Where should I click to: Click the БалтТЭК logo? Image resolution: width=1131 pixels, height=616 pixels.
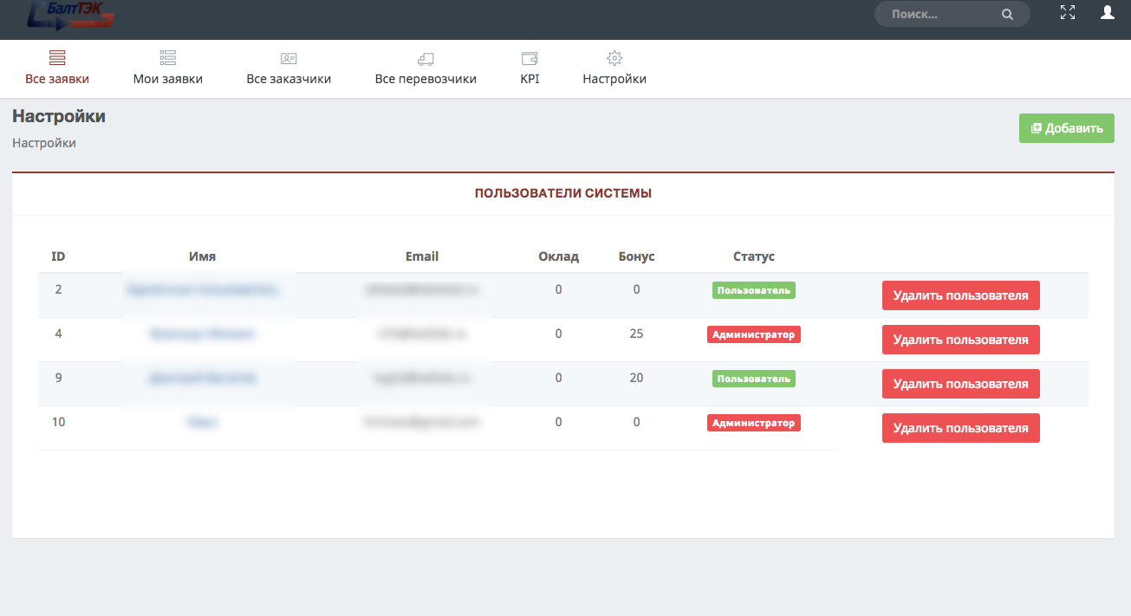[72, 14]
